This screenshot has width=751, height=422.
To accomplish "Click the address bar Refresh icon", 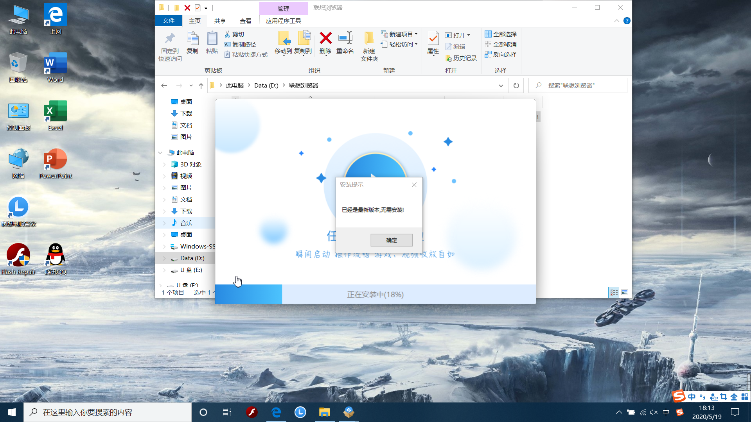I will pyautogui.click(x=516, y=86).
